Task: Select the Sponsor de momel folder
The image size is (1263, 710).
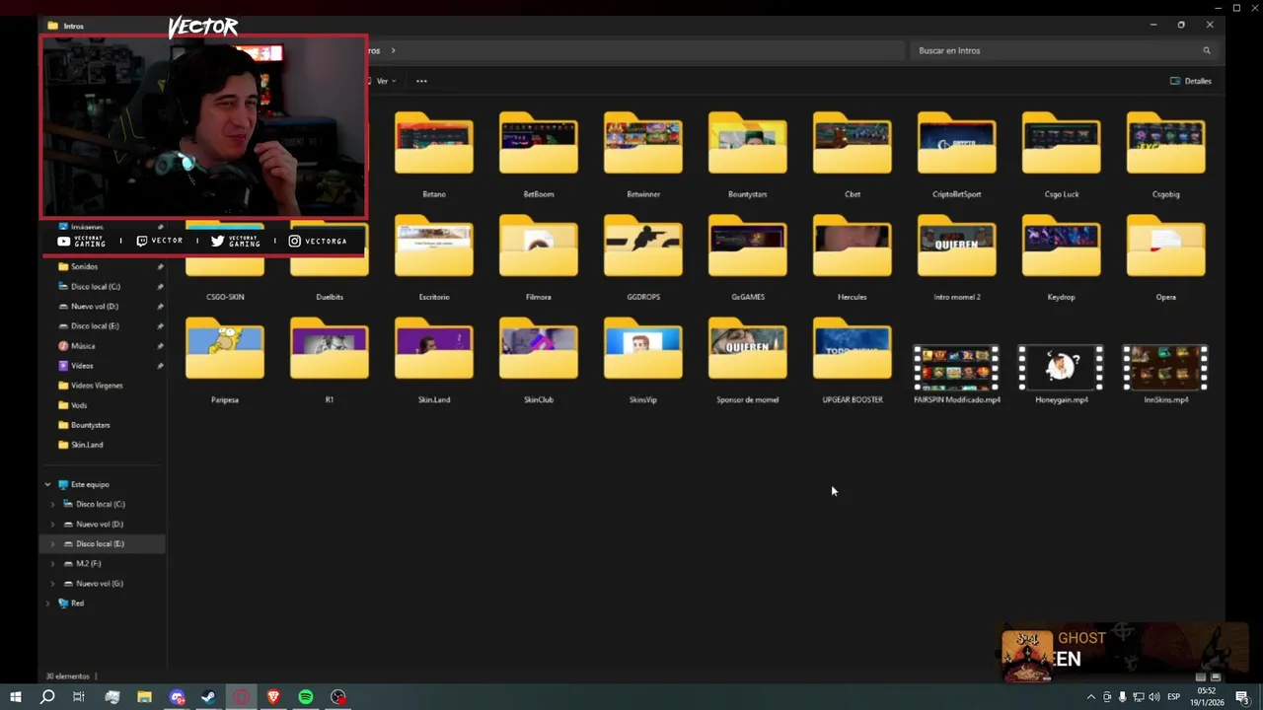Action: (748, 350)
